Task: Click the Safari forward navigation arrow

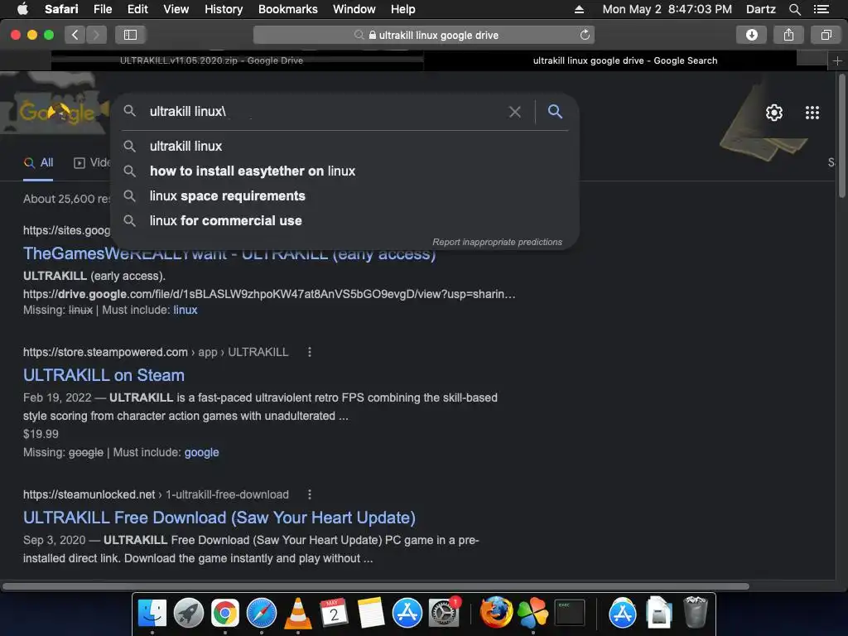Action: pos(96,35)
